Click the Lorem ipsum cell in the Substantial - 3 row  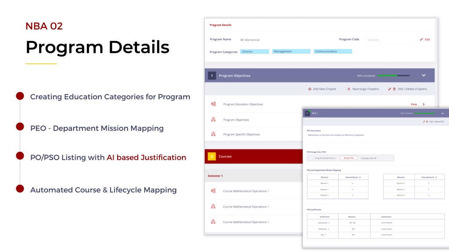coord(407,223)
